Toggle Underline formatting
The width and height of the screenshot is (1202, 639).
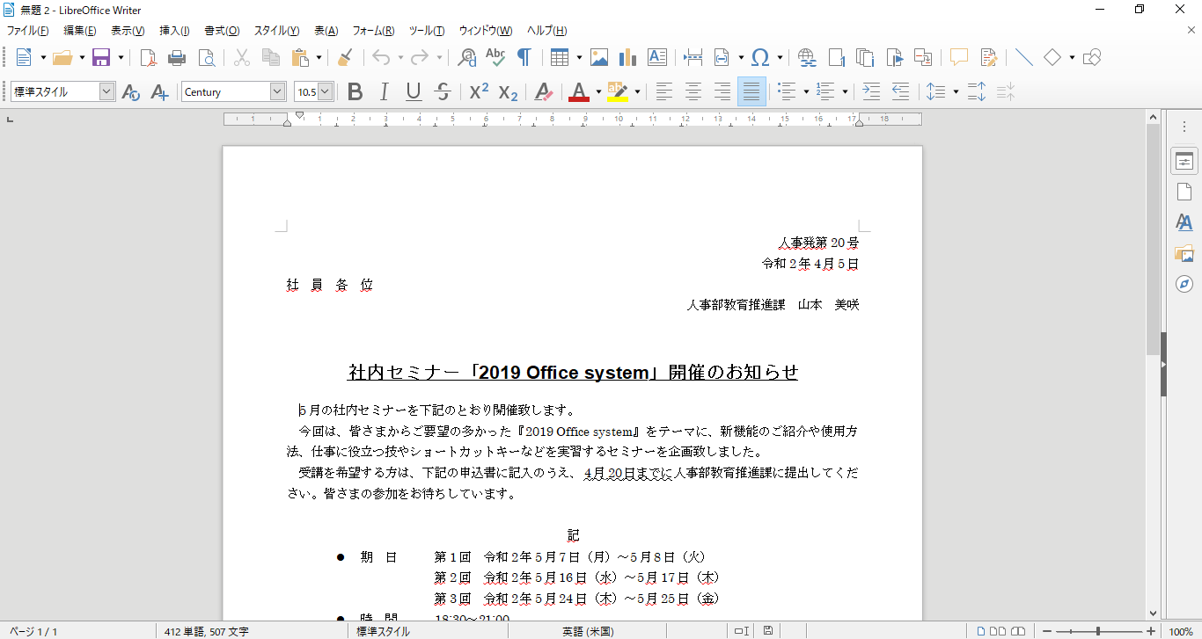pyautogui.click(x=414, y=91)
